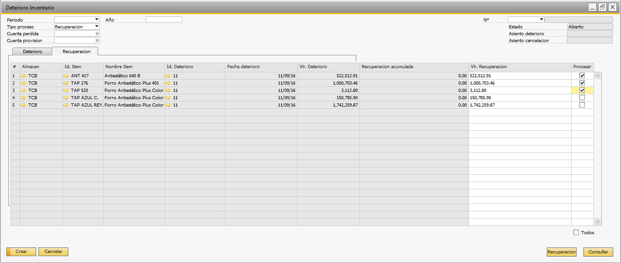Expand the Nº series dropdown

542,20
